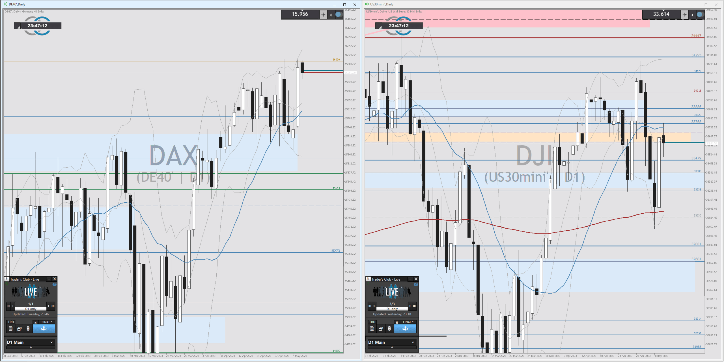Minimize the DAX Trader's Club - Live panel

tap(49, 279)
